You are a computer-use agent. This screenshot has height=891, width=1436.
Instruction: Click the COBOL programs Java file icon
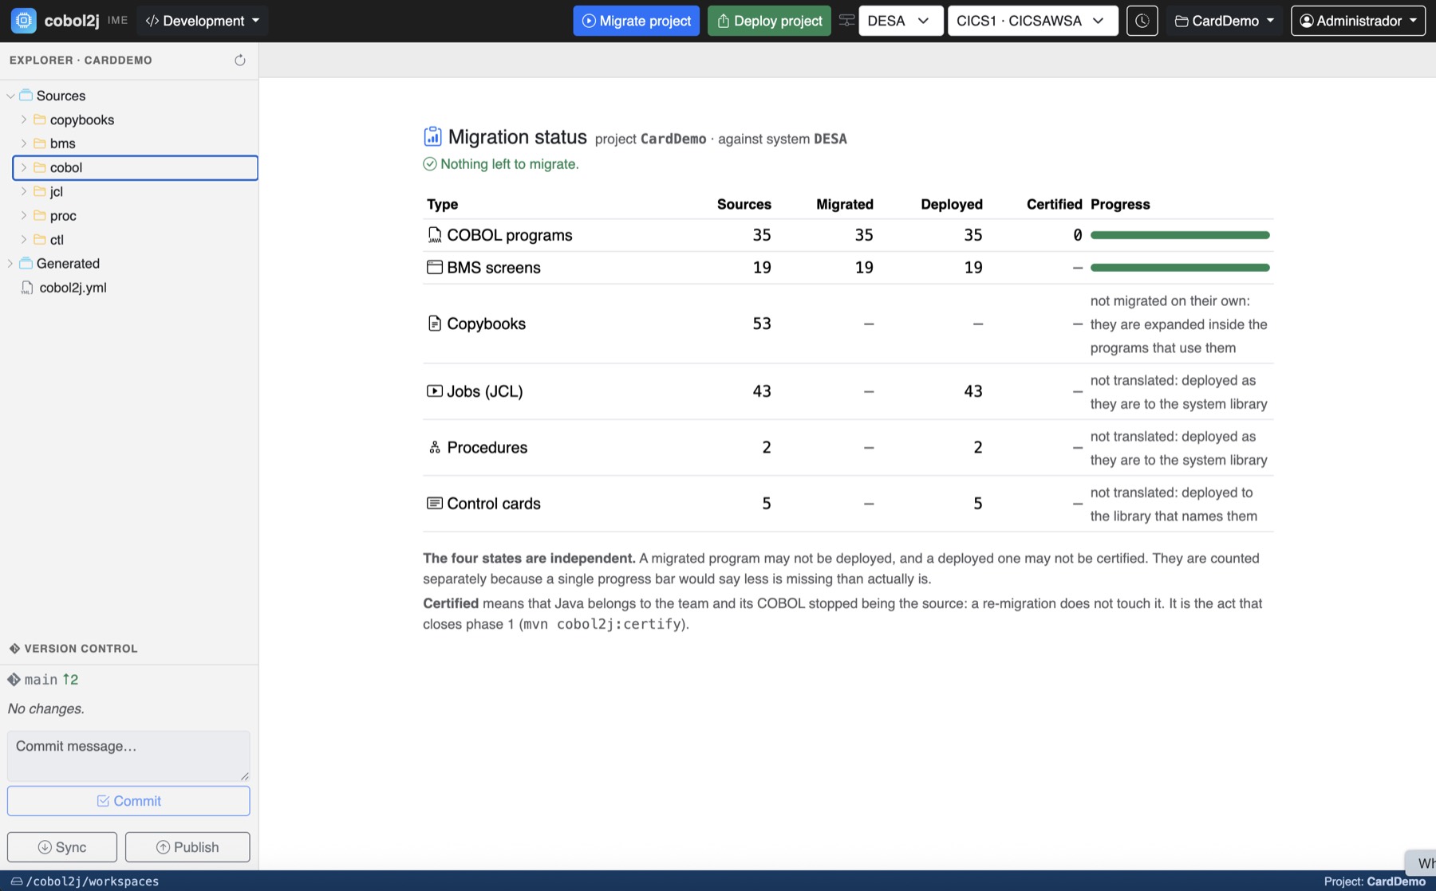[435, 235]
